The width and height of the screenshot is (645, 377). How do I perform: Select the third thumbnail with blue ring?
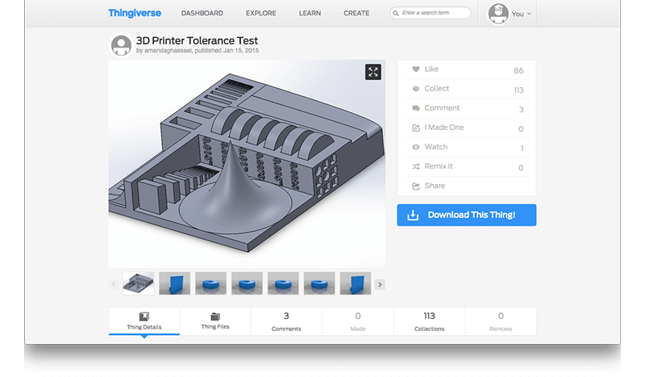pyautogui.click(x=210, y=283)
